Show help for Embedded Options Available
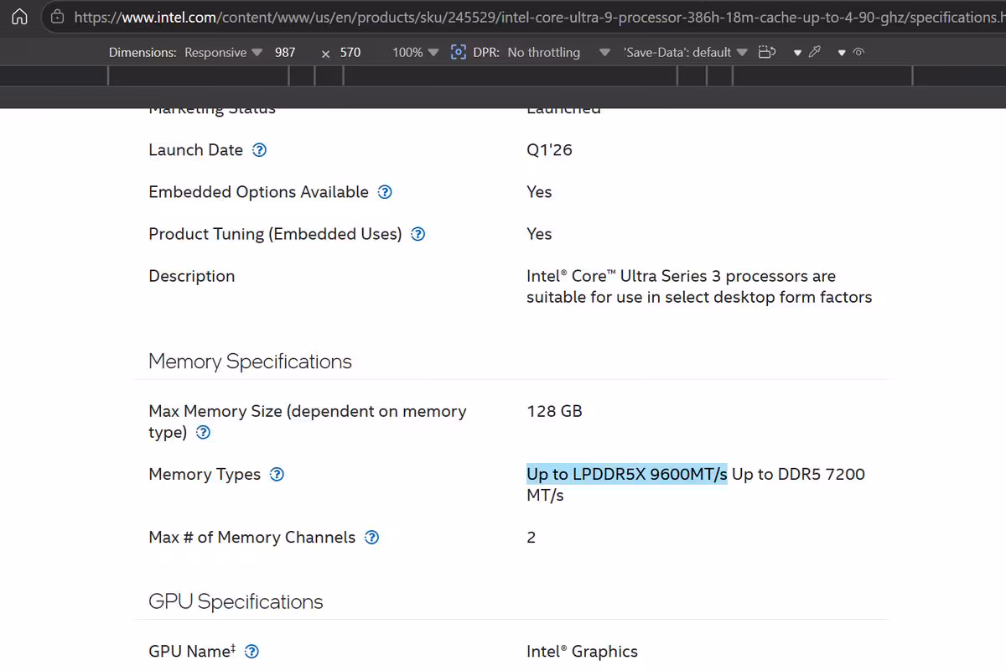This screenshot has width=1006, height=671. (385, 192)
